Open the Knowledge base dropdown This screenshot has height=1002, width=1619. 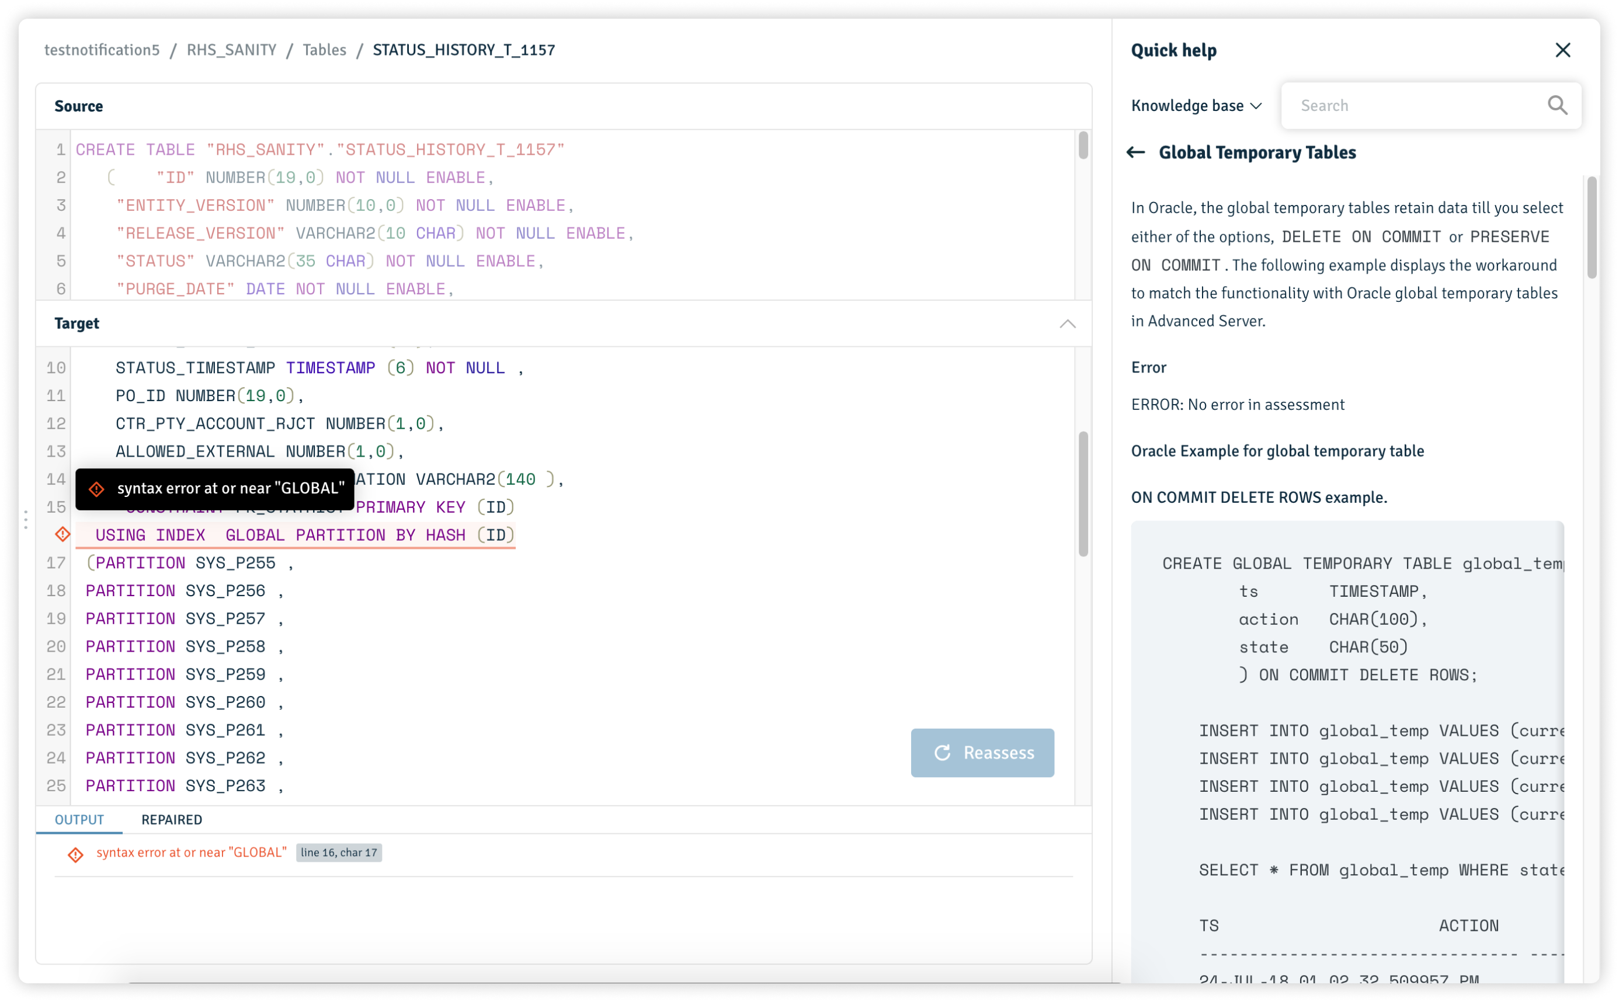click(x=1196, y=106)
